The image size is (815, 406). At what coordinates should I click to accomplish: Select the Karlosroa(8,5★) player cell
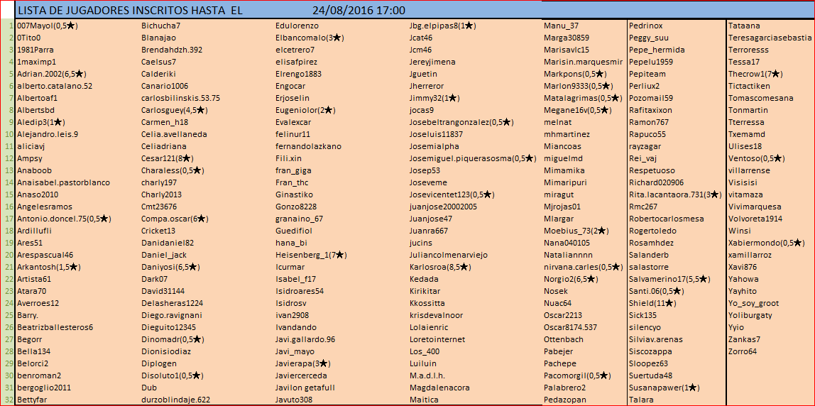tap(440, 267)
